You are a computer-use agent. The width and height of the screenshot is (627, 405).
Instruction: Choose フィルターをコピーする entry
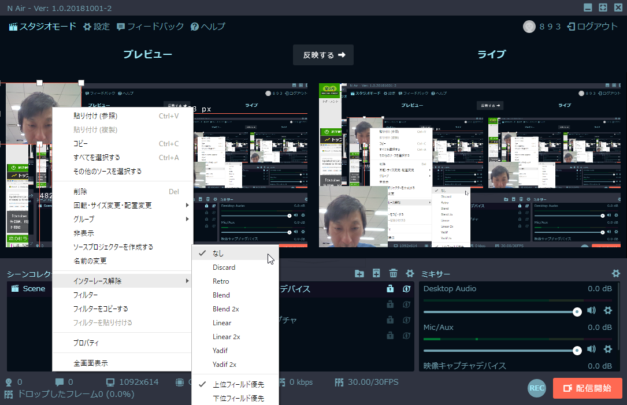pyautogui.click(x=123, y=309)
